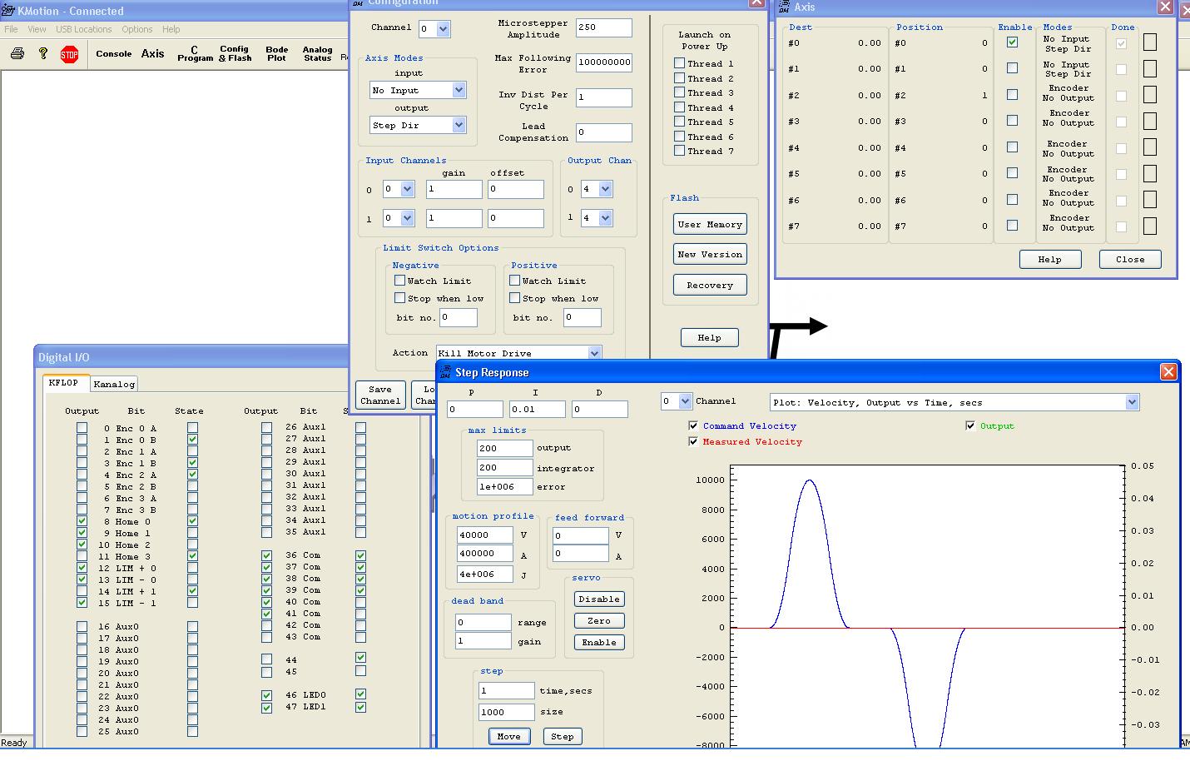Image resolution: width=1190 pixels, height=761 pixels.
Task: Open the Console toolbar item
Action: [x=113, y=54]
